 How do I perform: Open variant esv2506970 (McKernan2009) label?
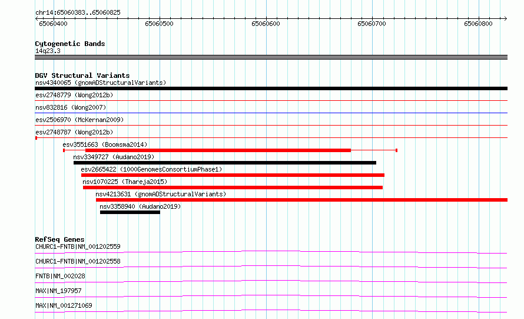coord(79,120)
